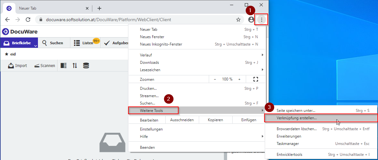Open Erweiterungen from submenu

coord(321,137)
